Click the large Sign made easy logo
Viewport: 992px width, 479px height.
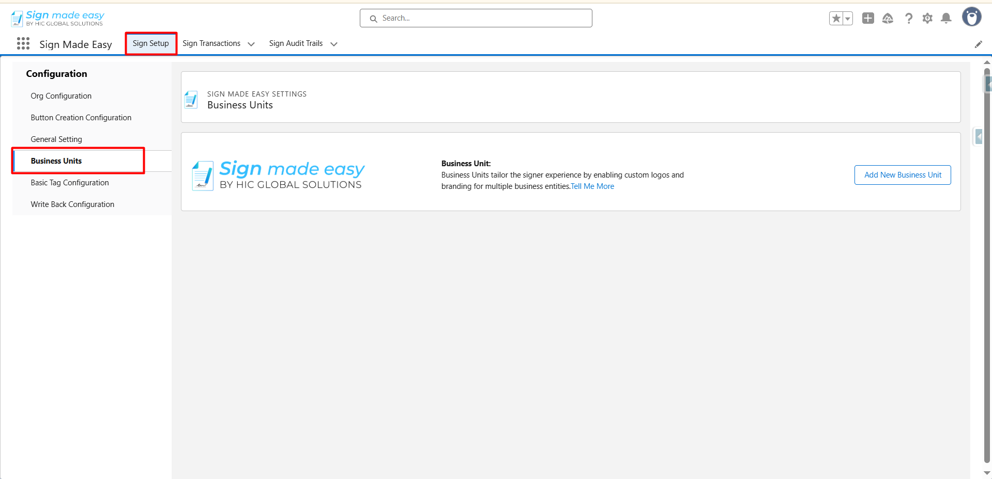(278, 175)
